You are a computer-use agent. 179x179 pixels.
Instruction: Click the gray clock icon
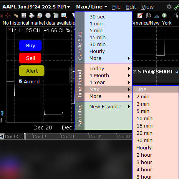click(48, 15)
